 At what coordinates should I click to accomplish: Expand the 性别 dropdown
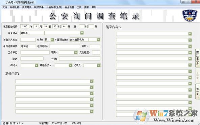52,40
